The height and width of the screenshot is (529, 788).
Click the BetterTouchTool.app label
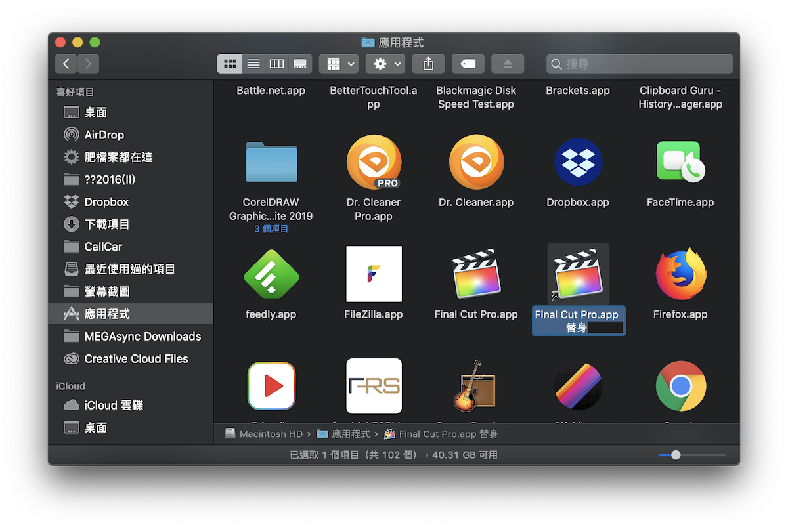(x=373, y=97)
